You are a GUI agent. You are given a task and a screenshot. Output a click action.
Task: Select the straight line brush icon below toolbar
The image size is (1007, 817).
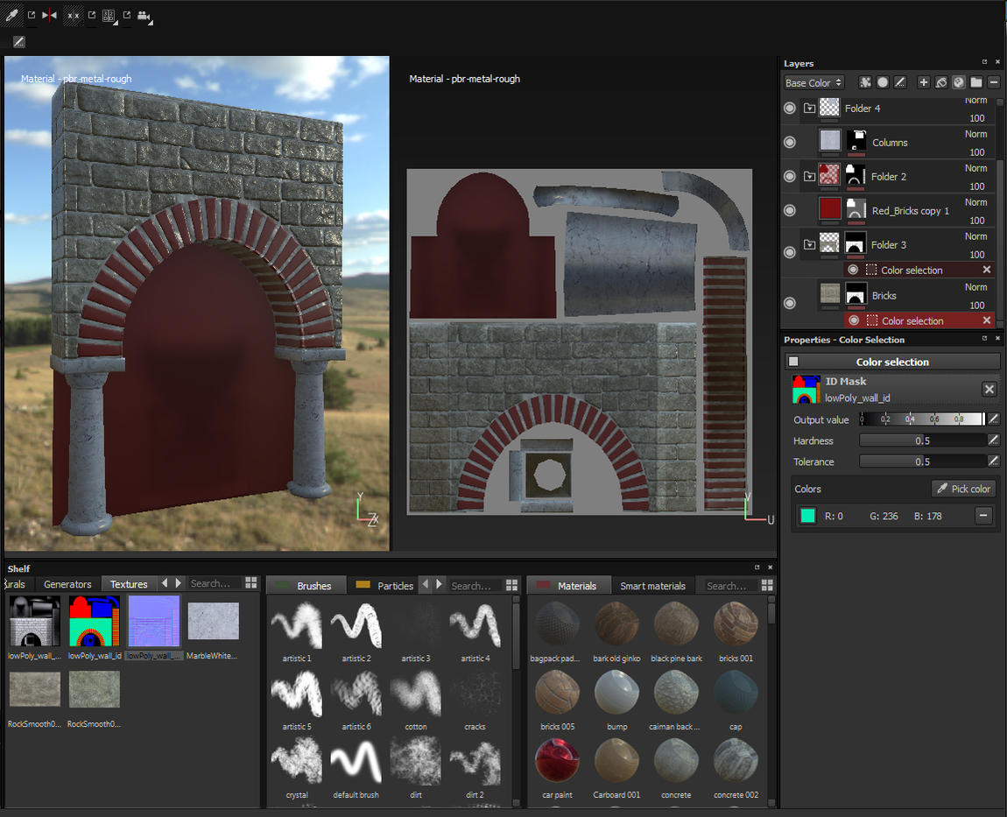tap(18, 42)
